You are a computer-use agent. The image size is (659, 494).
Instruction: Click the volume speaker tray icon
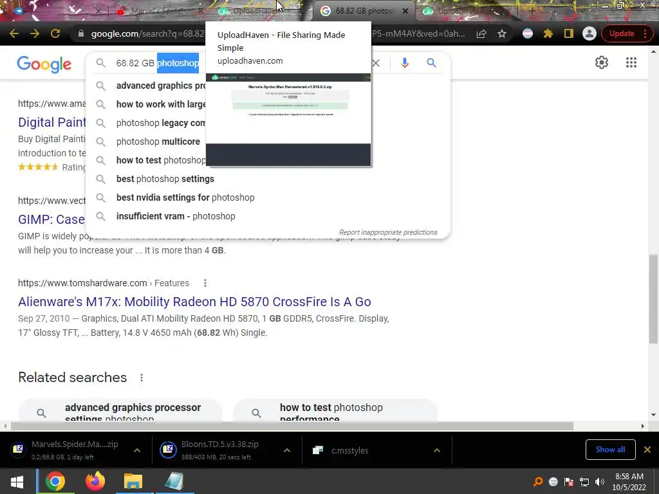click(600, 482)
